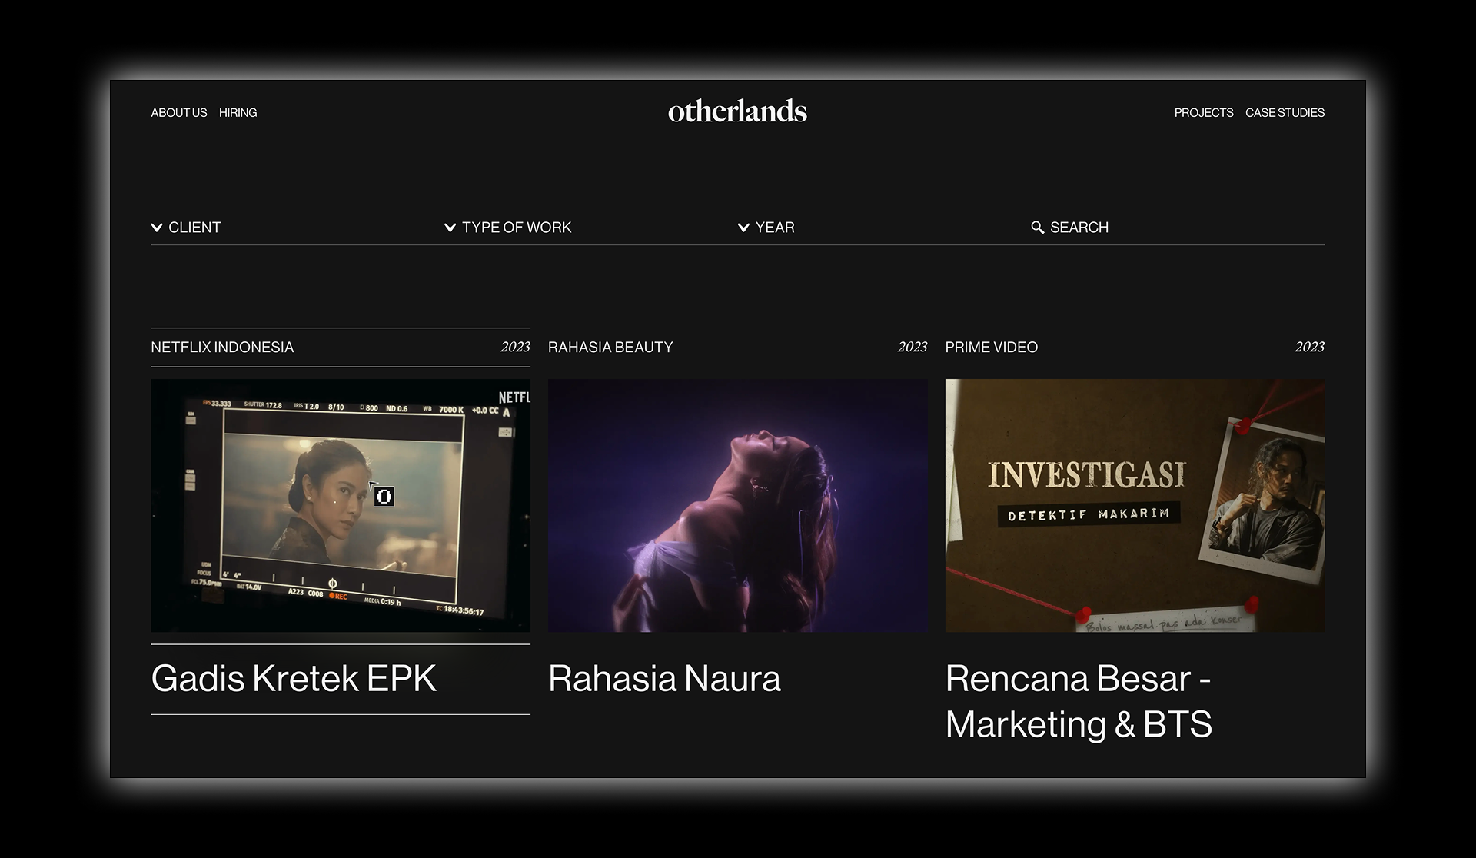Expand the Year filter chevron
The height and width of the screenshot is (858, 1476).
tap(743, 228)
